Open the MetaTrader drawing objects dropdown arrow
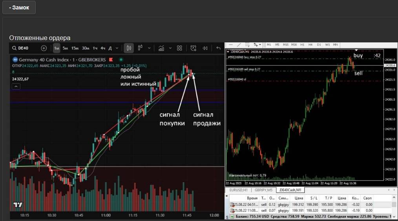The height and width of the screenshot is (221, 398). (260, 45)
